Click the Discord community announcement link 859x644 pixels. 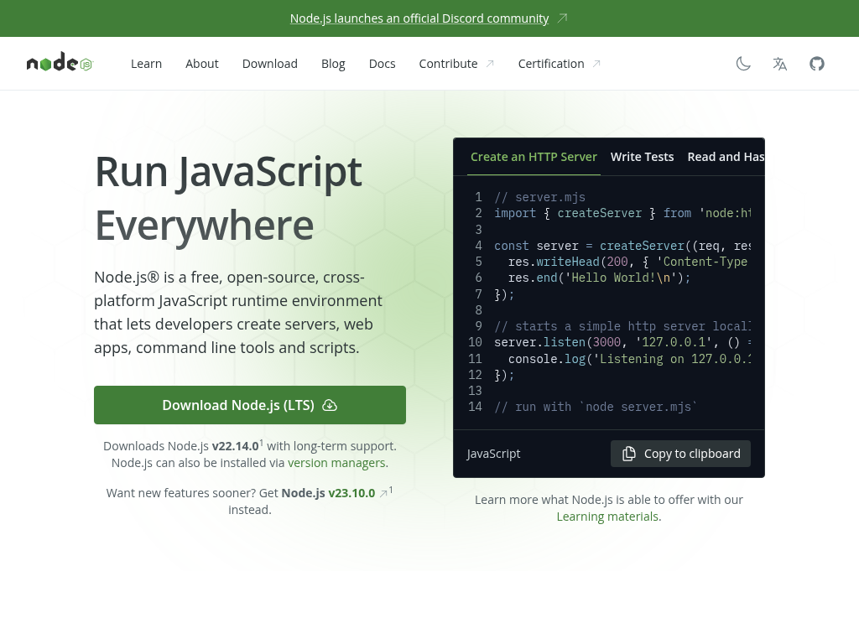pos(419,18)
